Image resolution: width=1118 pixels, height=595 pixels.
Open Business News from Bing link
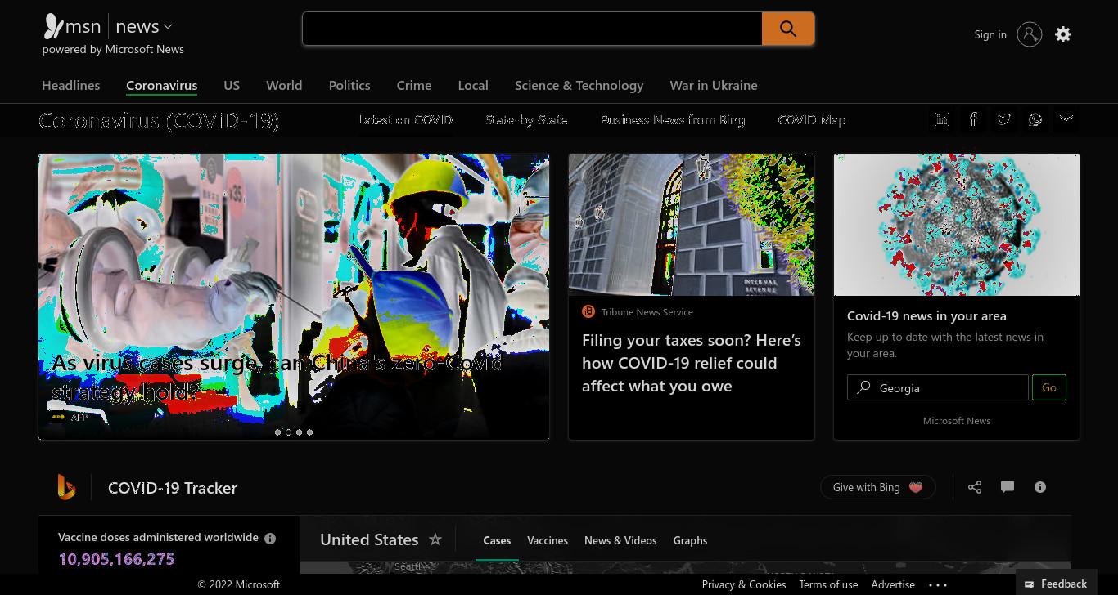click(x=673, y=119)
